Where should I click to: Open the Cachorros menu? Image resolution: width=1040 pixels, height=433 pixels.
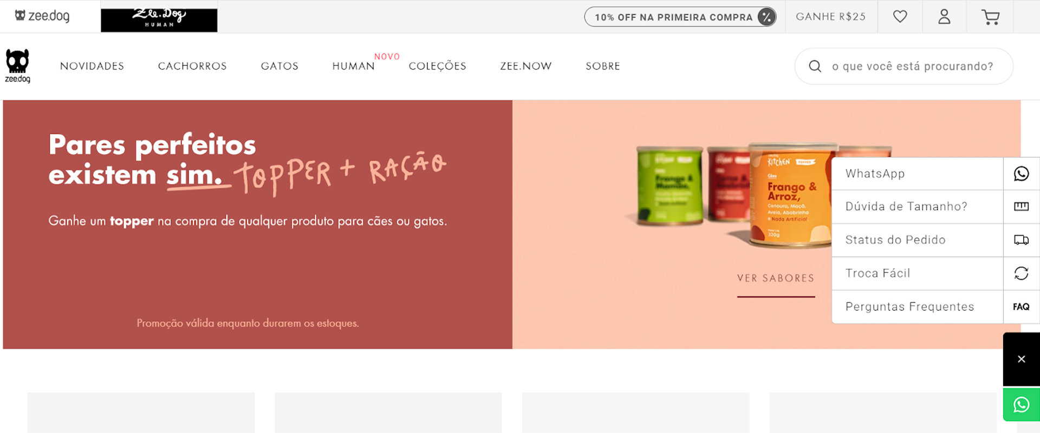click(x=192, y=66)
